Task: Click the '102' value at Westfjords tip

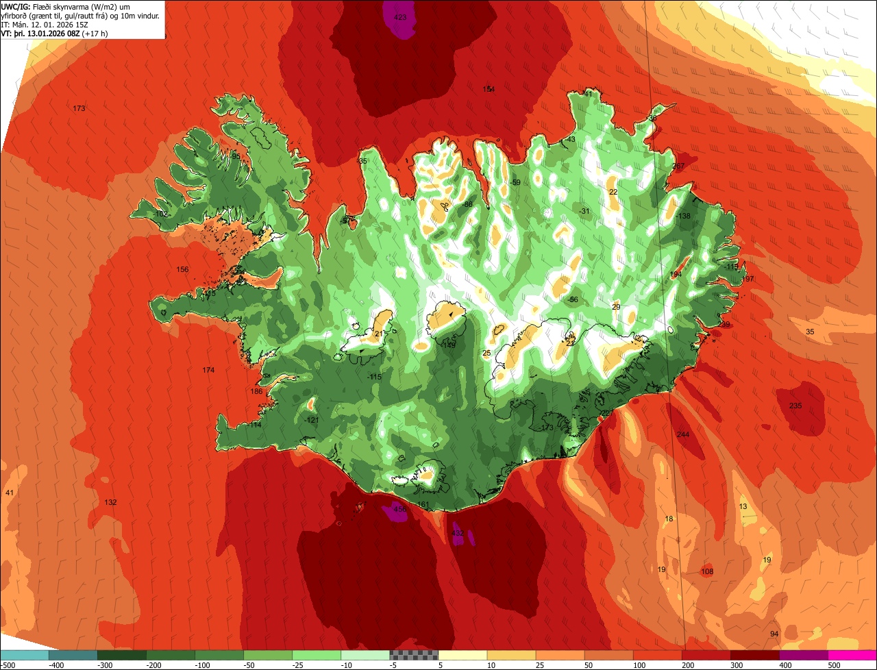Action: coord(162,214)
